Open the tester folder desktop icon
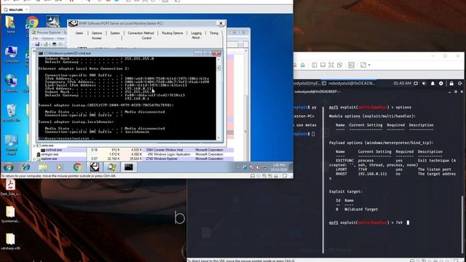 11,24
